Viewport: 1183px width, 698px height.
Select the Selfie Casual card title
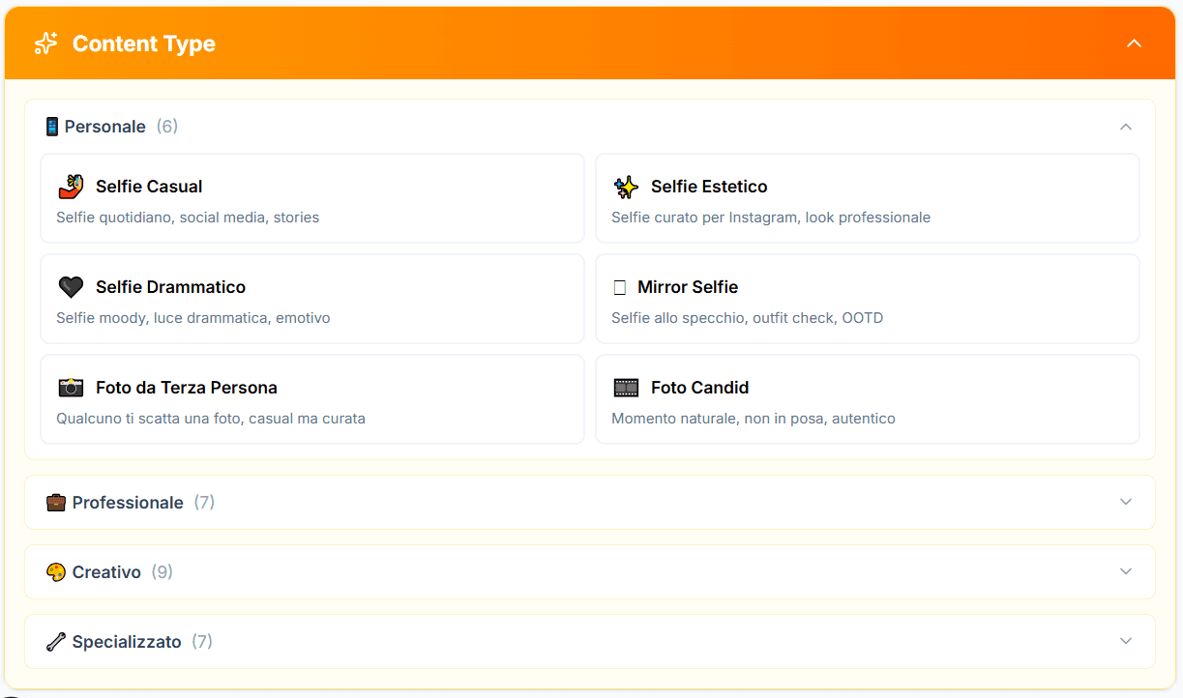click(149, 187)
